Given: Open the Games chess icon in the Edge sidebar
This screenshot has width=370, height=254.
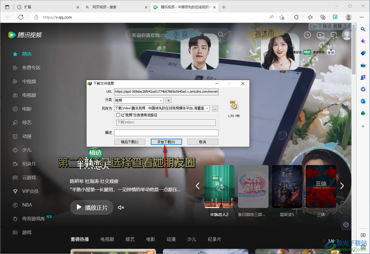Looking at the screenshot, I should [363, 77].
